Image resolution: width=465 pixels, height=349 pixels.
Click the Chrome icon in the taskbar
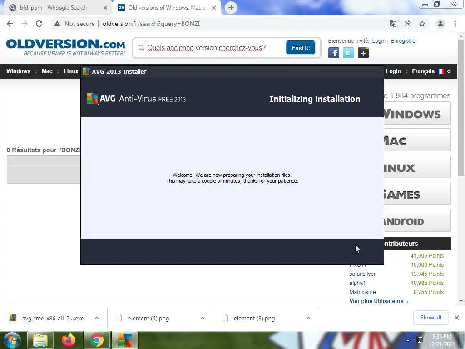click(97, 340)
